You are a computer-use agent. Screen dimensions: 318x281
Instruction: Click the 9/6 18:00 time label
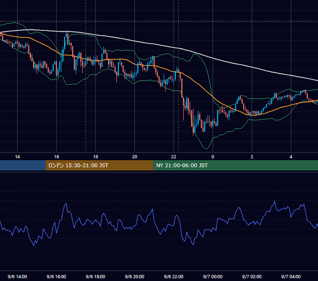(95, 277)
